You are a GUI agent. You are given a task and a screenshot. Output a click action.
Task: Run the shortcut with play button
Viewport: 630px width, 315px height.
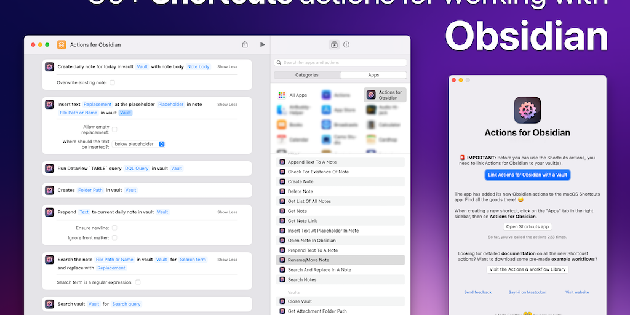pos(262,44)
